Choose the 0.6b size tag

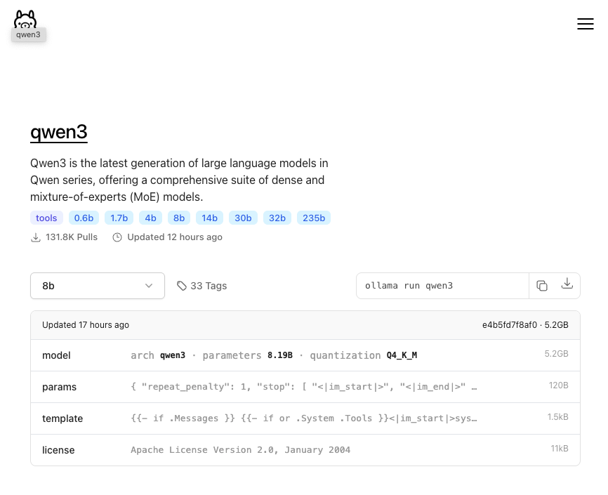click(x=84, y=218)
